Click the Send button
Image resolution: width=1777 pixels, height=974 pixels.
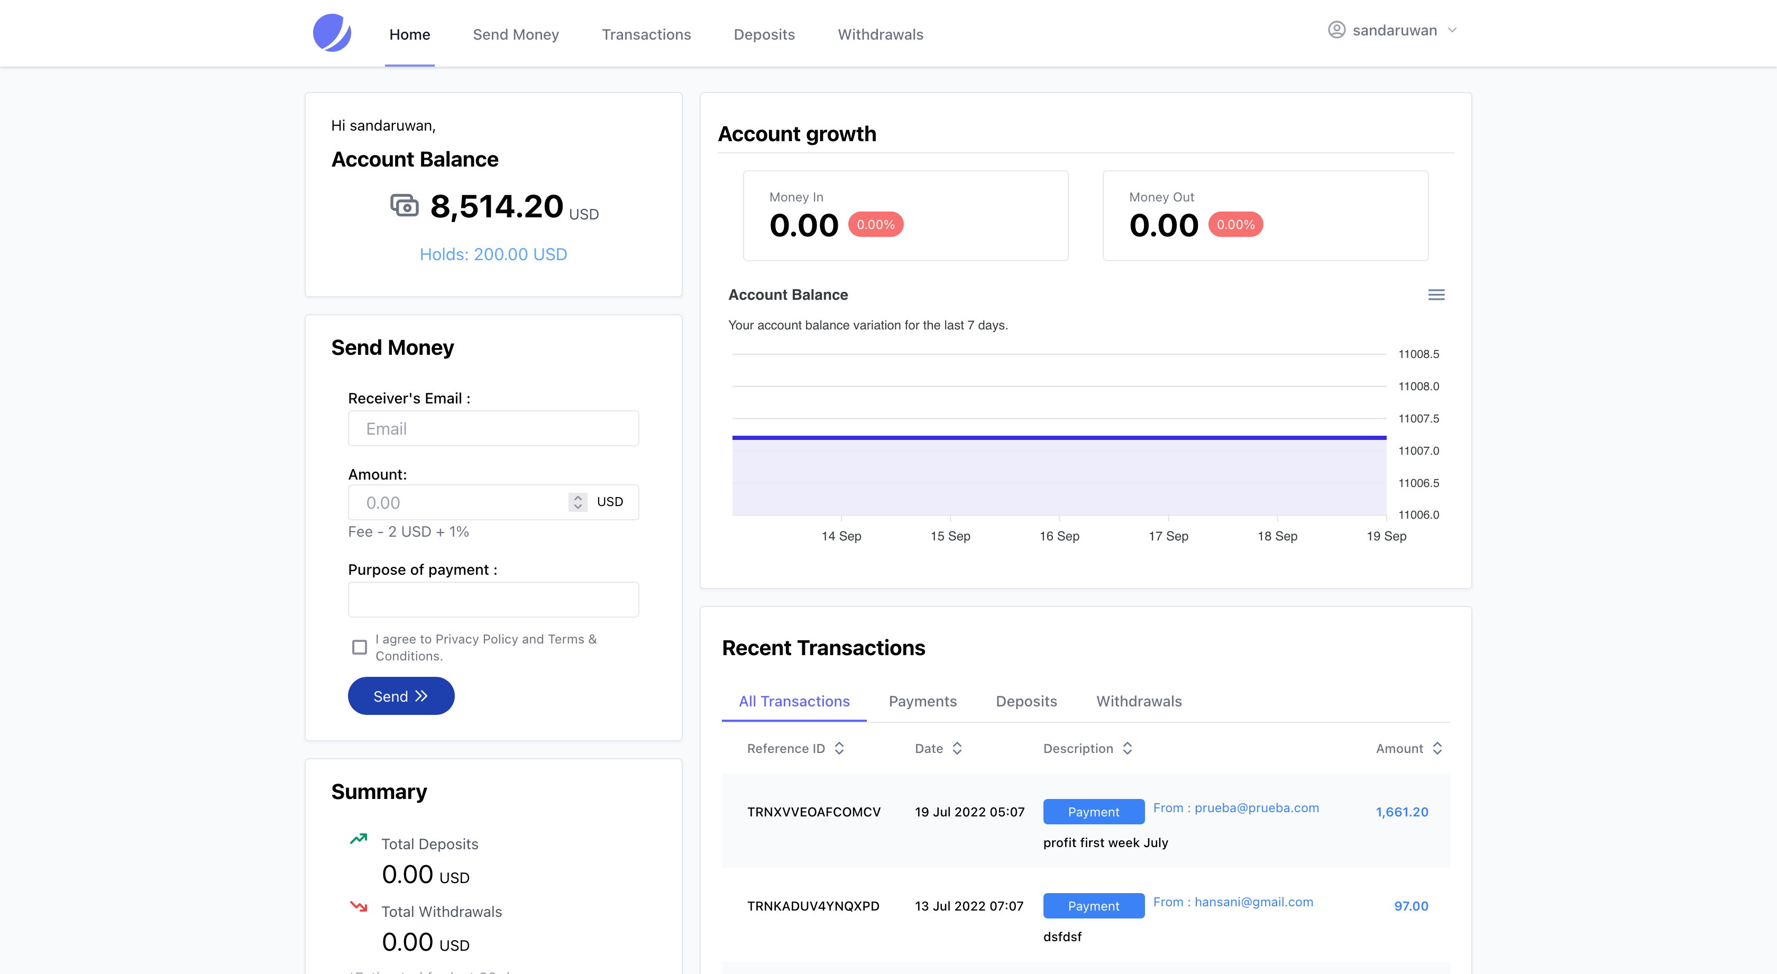tap(401, 696)
